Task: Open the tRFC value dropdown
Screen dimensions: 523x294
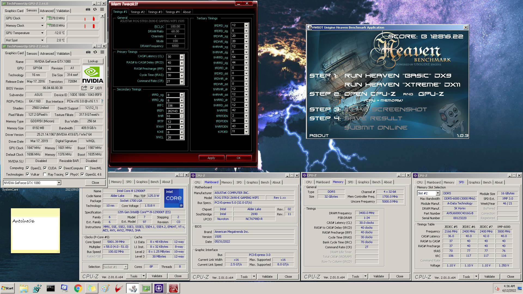Action: (x=182, y=106)
